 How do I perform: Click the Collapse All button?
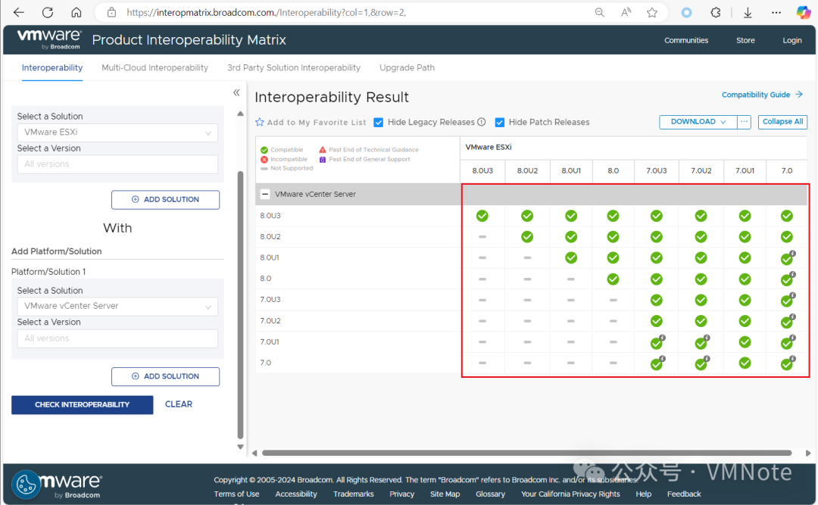click(782, 122)
